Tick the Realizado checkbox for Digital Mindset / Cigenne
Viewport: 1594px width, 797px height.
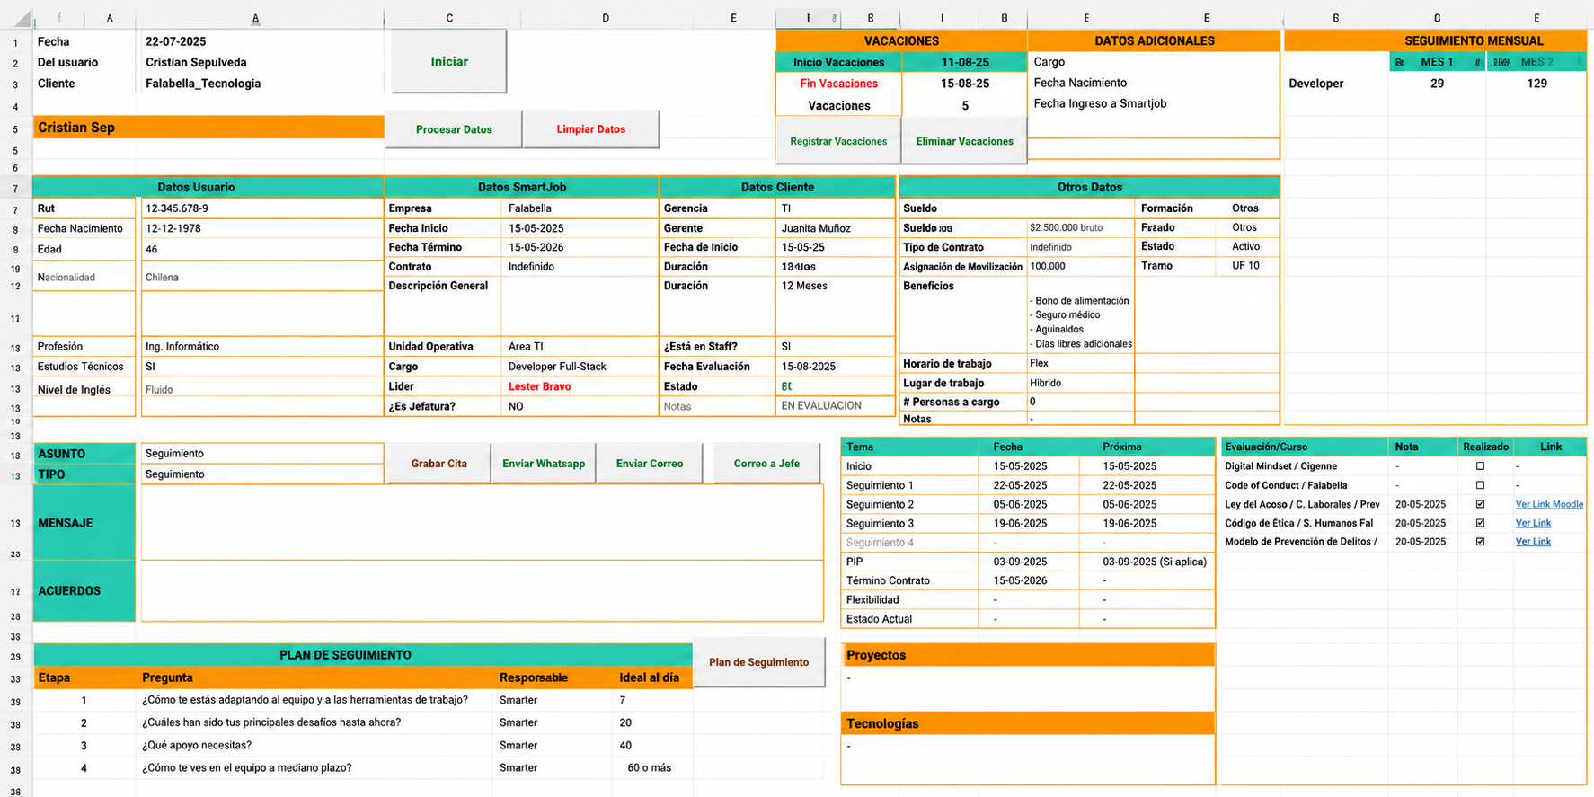1480,466
